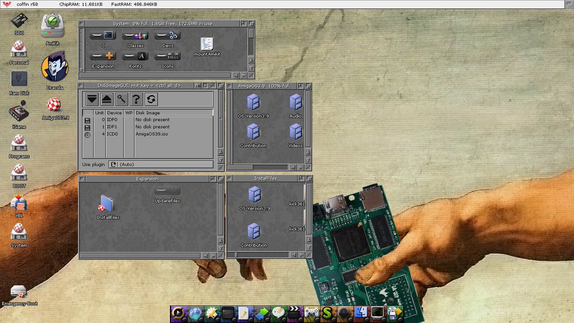Open Audio cabinet in AmigaOS3.9 window
The image size is (574, 323).
pos(296,106)
